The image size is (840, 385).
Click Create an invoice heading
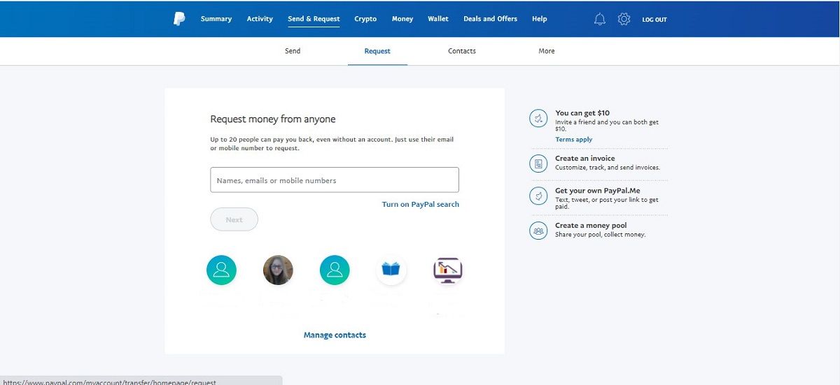(585, 159)
